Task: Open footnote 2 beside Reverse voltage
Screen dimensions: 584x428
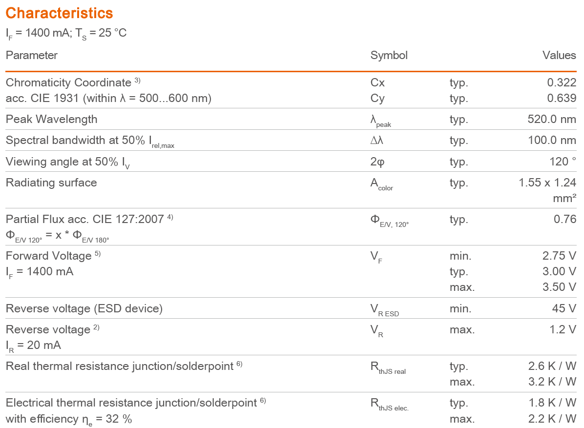Action: point(96,327)
